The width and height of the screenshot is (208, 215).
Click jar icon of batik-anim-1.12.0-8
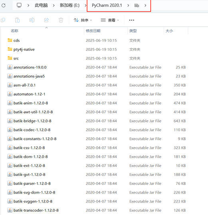(10, 103)
